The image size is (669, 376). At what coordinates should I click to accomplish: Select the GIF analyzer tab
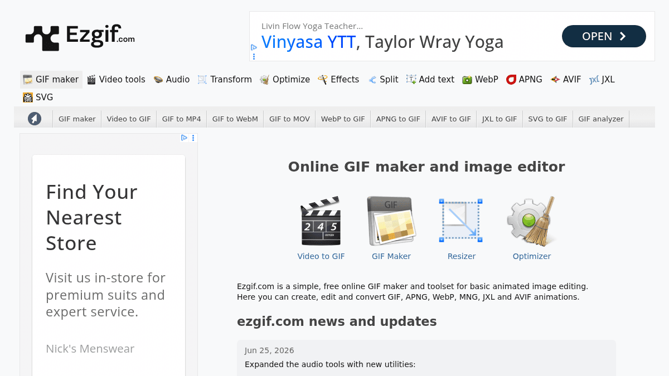coord(601,119)
